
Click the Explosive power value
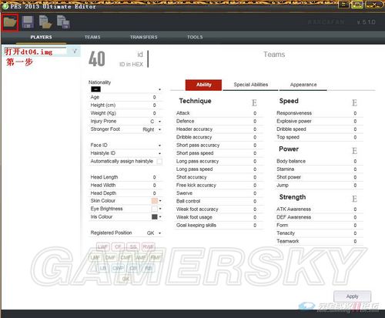pyautogui.click(x=355, y=121)
